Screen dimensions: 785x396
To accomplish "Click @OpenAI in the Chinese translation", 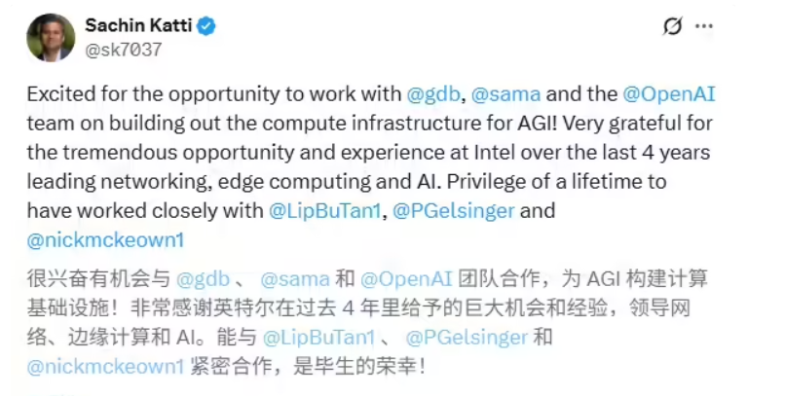I will [407, 278].
